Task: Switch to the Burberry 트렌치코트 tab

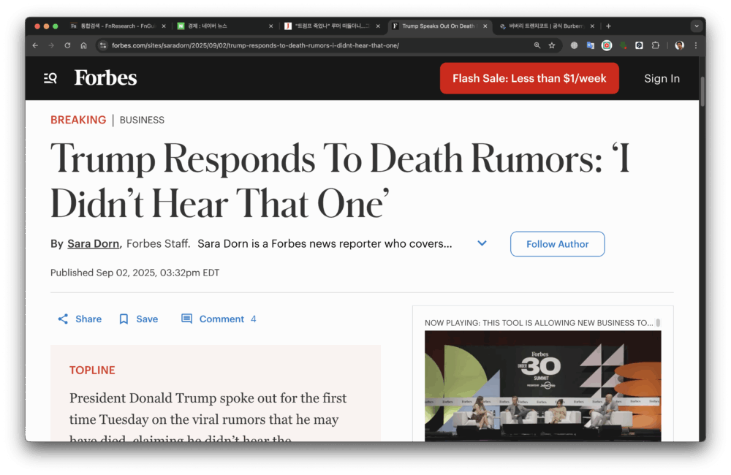Action: (541, 26)
